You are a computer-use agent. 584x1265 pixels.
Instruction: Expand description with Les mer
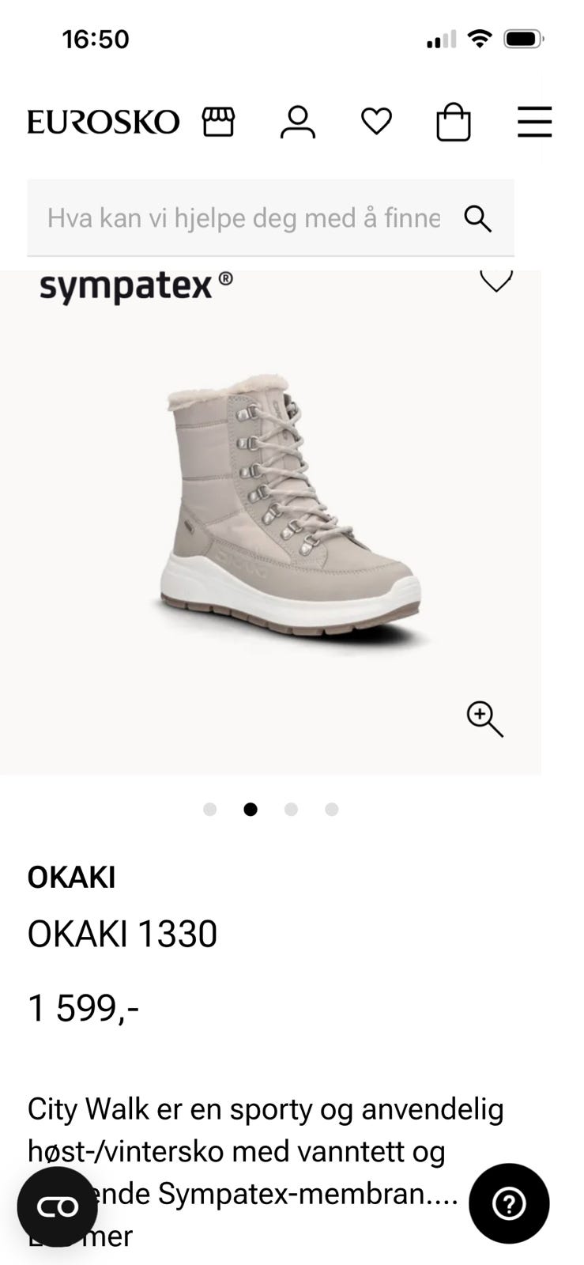pyautogui.click(x=80, y=1236)
